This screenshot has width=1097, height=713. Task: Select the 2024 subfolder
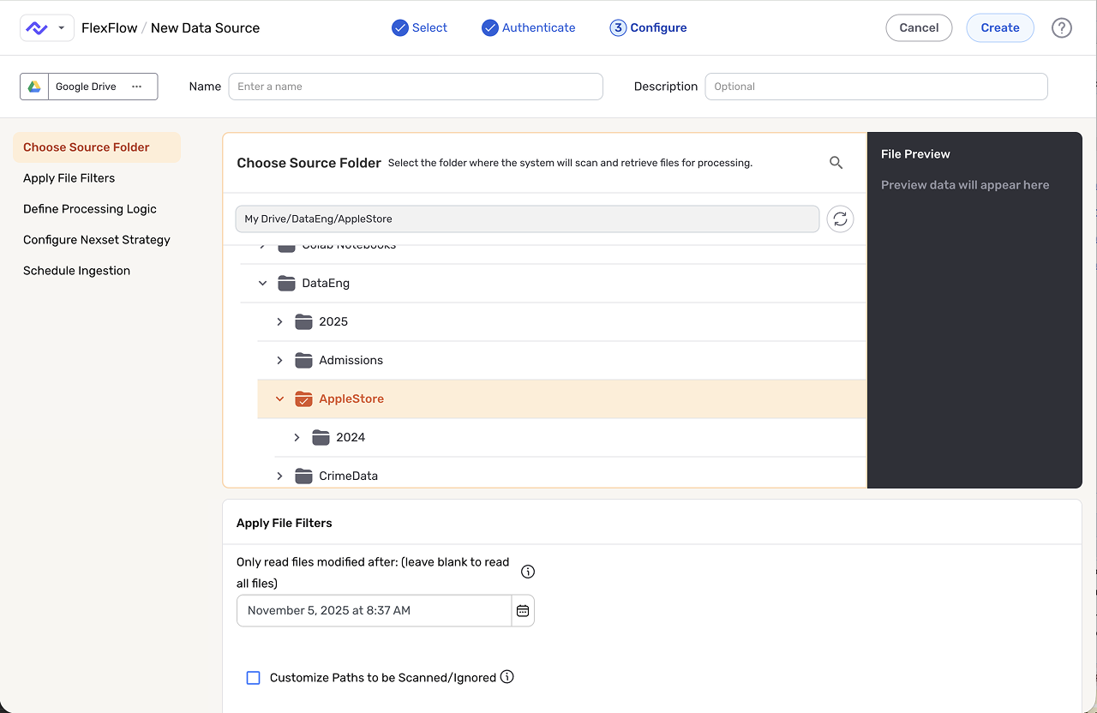point(350,438)
